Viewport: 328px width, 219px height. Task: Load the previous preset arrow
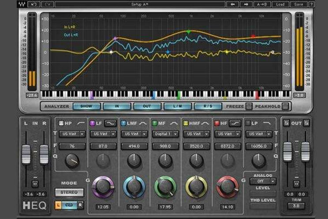coord(232,4)
